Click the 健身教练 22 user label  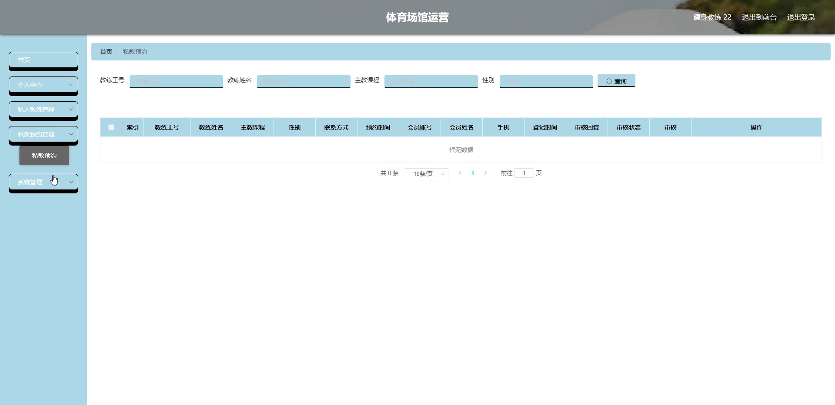tap(712, 17)
